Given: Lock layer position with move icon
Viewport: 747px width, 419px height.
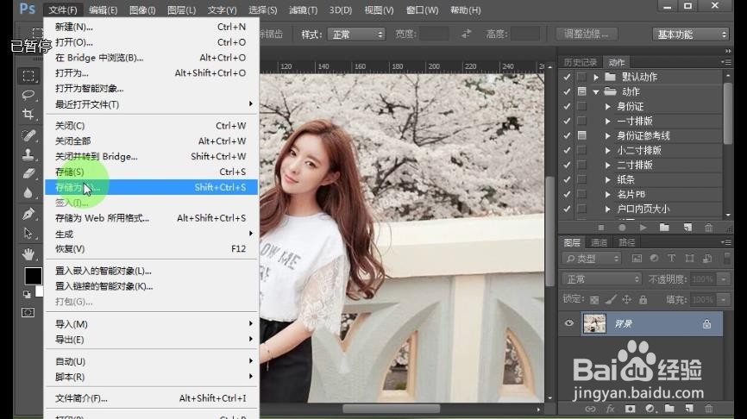Looking at the screenshot, I should click(x=627, y=299).
